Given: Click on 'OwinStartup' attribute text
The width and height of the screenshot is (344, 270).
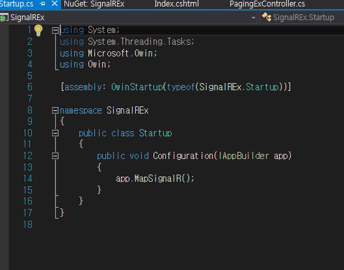Looking at the screenshot, I should (137, 87).
